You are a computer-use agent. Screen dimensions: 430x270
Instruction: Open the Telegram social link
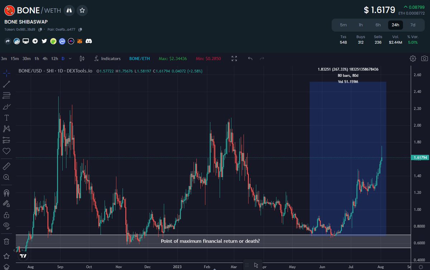tap(35, 41)
